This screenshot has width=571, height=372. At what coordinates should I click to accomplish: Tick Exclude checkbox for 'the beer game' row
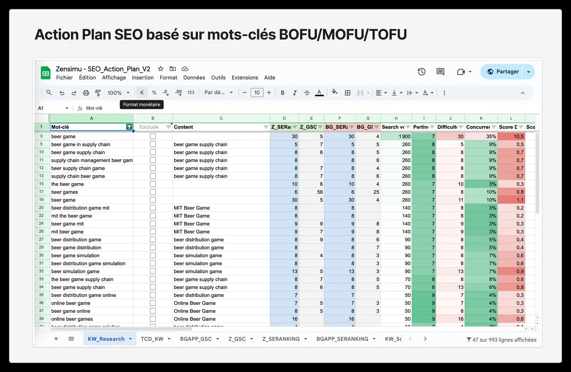153,184
